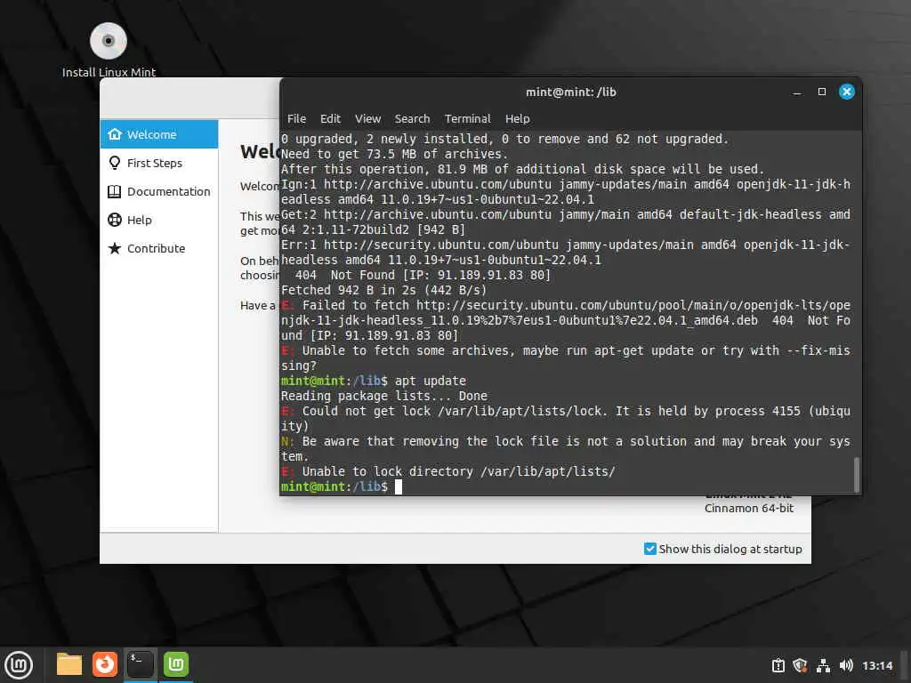Image resolution: width=911 pixels, height=683 pixels.
Task: Open the Linux Mint start menu
Action: 19,665
